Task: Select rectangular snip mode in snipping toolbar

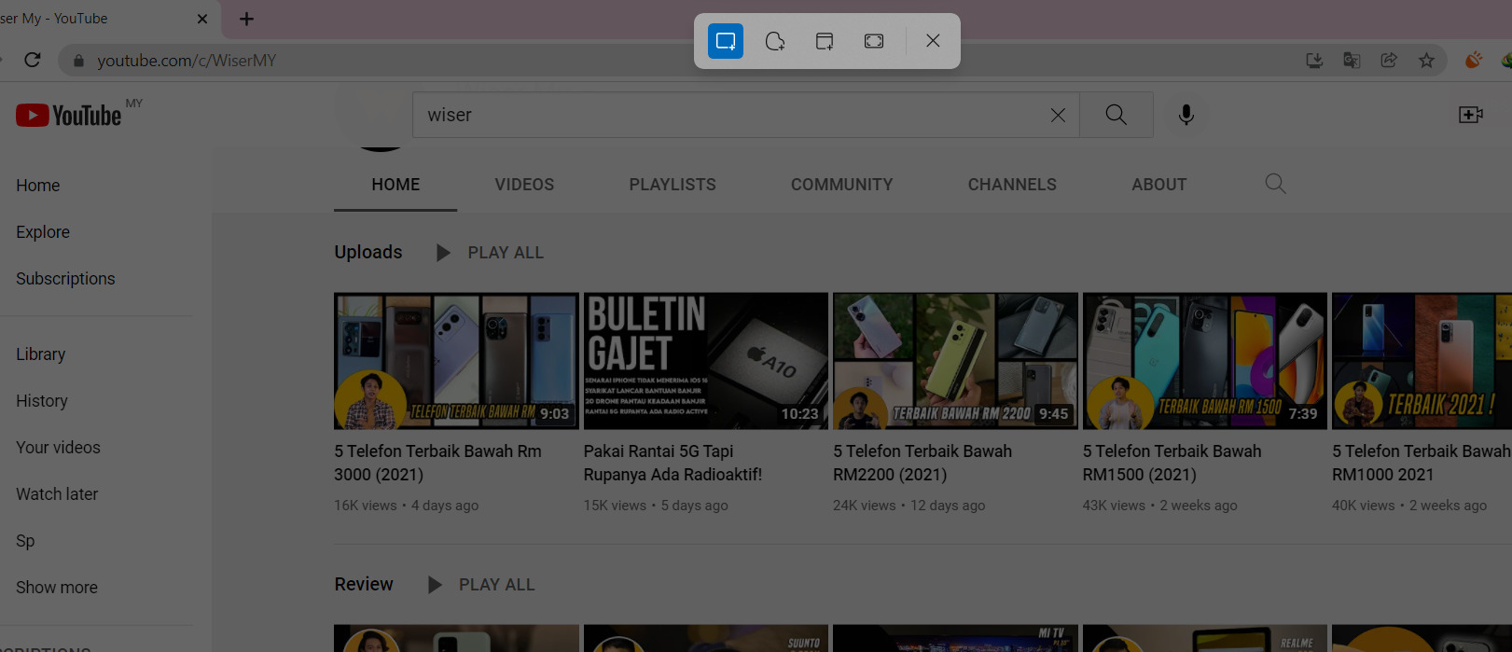Action: 725,41
